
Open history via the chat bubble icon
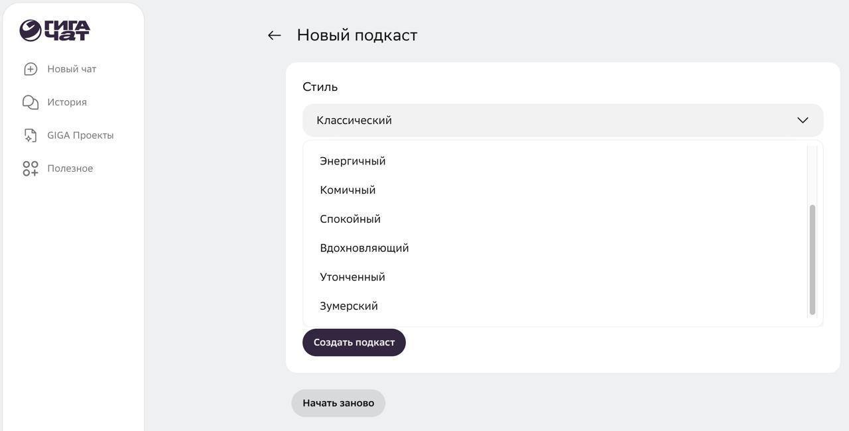[29, 101]
